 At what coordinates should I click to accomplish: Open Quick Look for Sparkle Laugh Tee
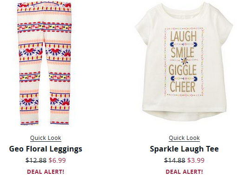coord(184,138)
